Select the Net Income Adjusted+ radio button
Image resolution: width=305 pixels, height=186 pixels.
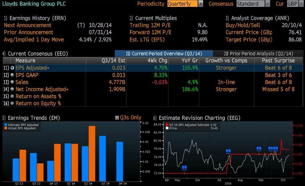click(12, 89)
